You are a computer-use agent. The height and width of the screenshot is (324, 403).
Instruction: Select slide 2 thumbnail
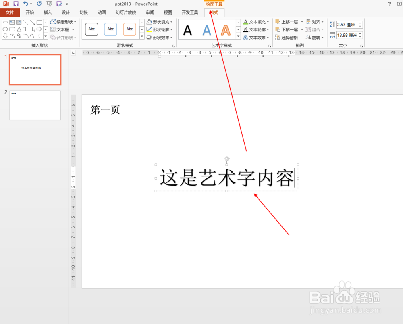[35, 105]
